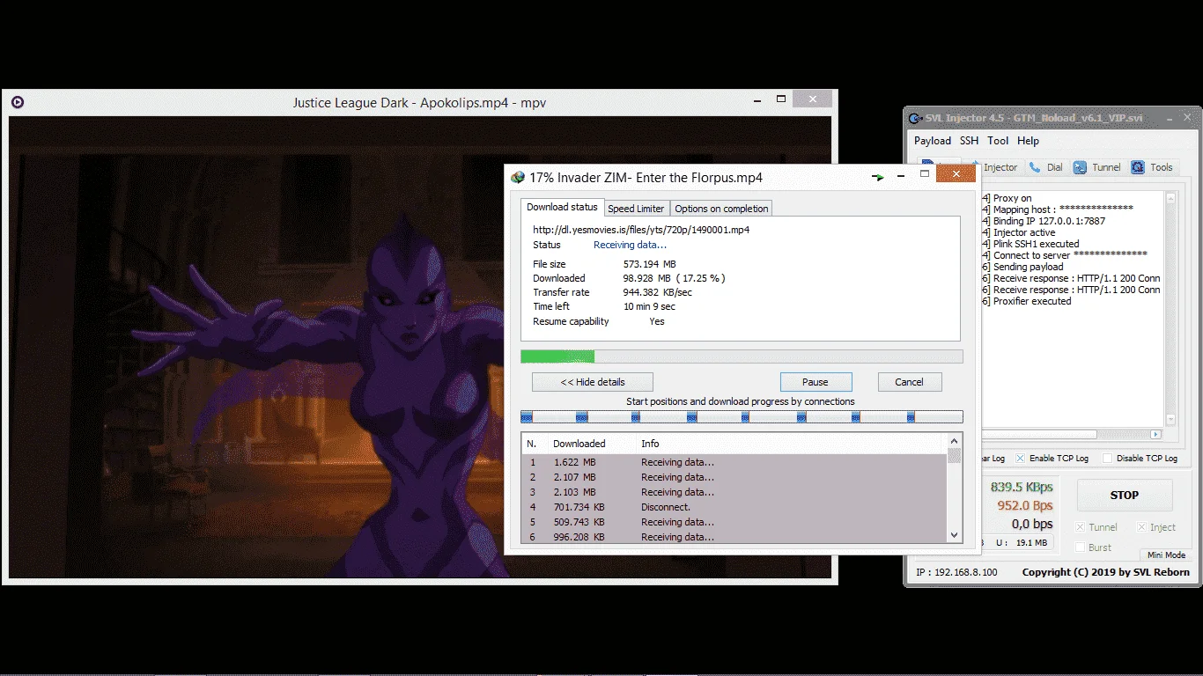Click the 573.194 MB file size value

tap(649, 264)
